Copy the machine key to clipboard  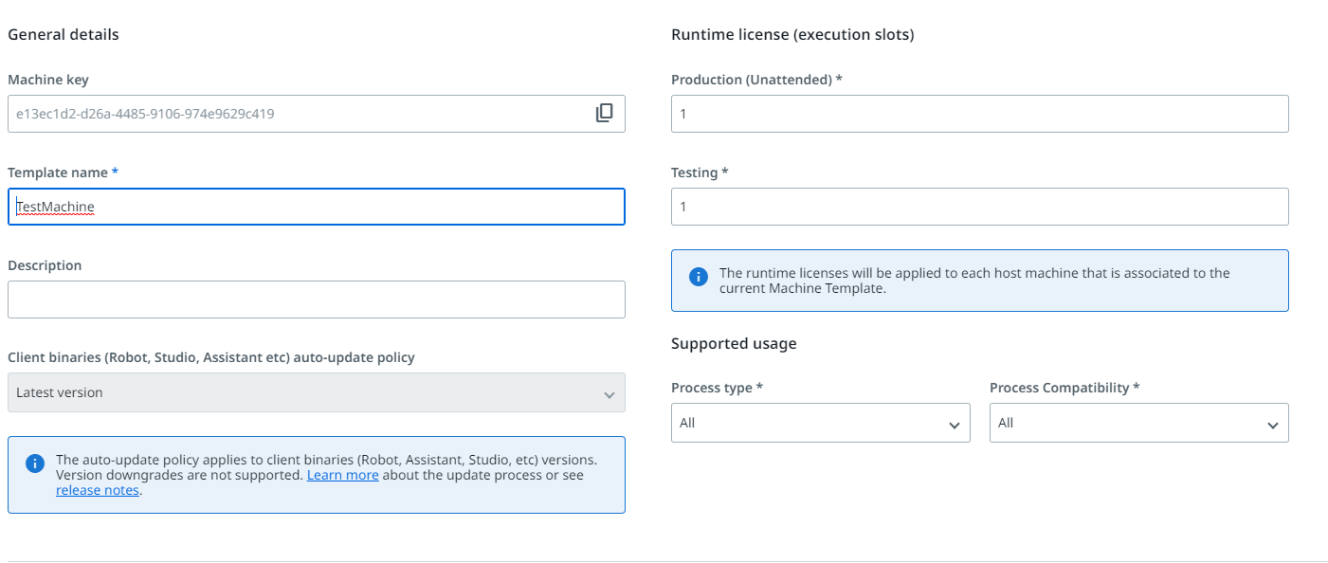604,114
